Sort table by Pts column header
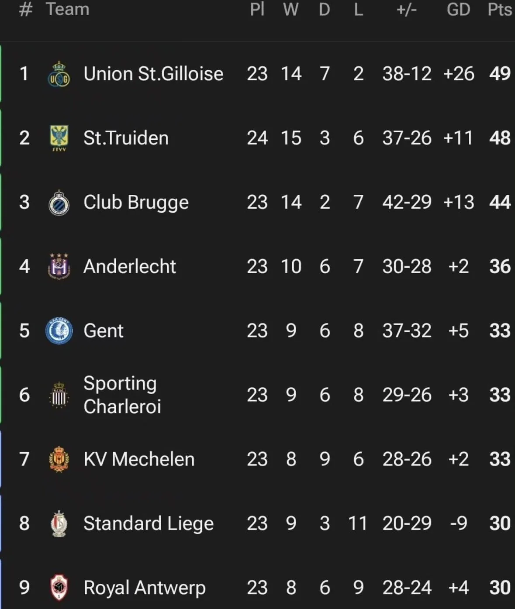 point(499,9)
